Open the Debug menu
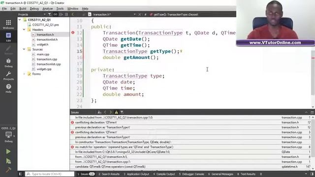315x177 pixels. (34, 9)
